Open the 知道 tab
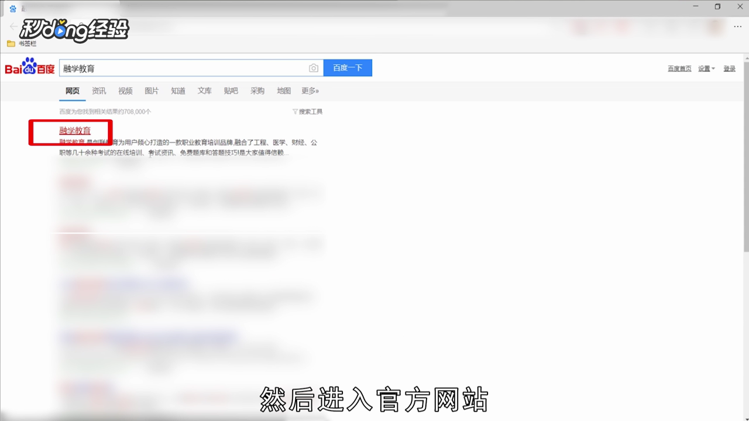749x421 pixels. tap(178, 91)
